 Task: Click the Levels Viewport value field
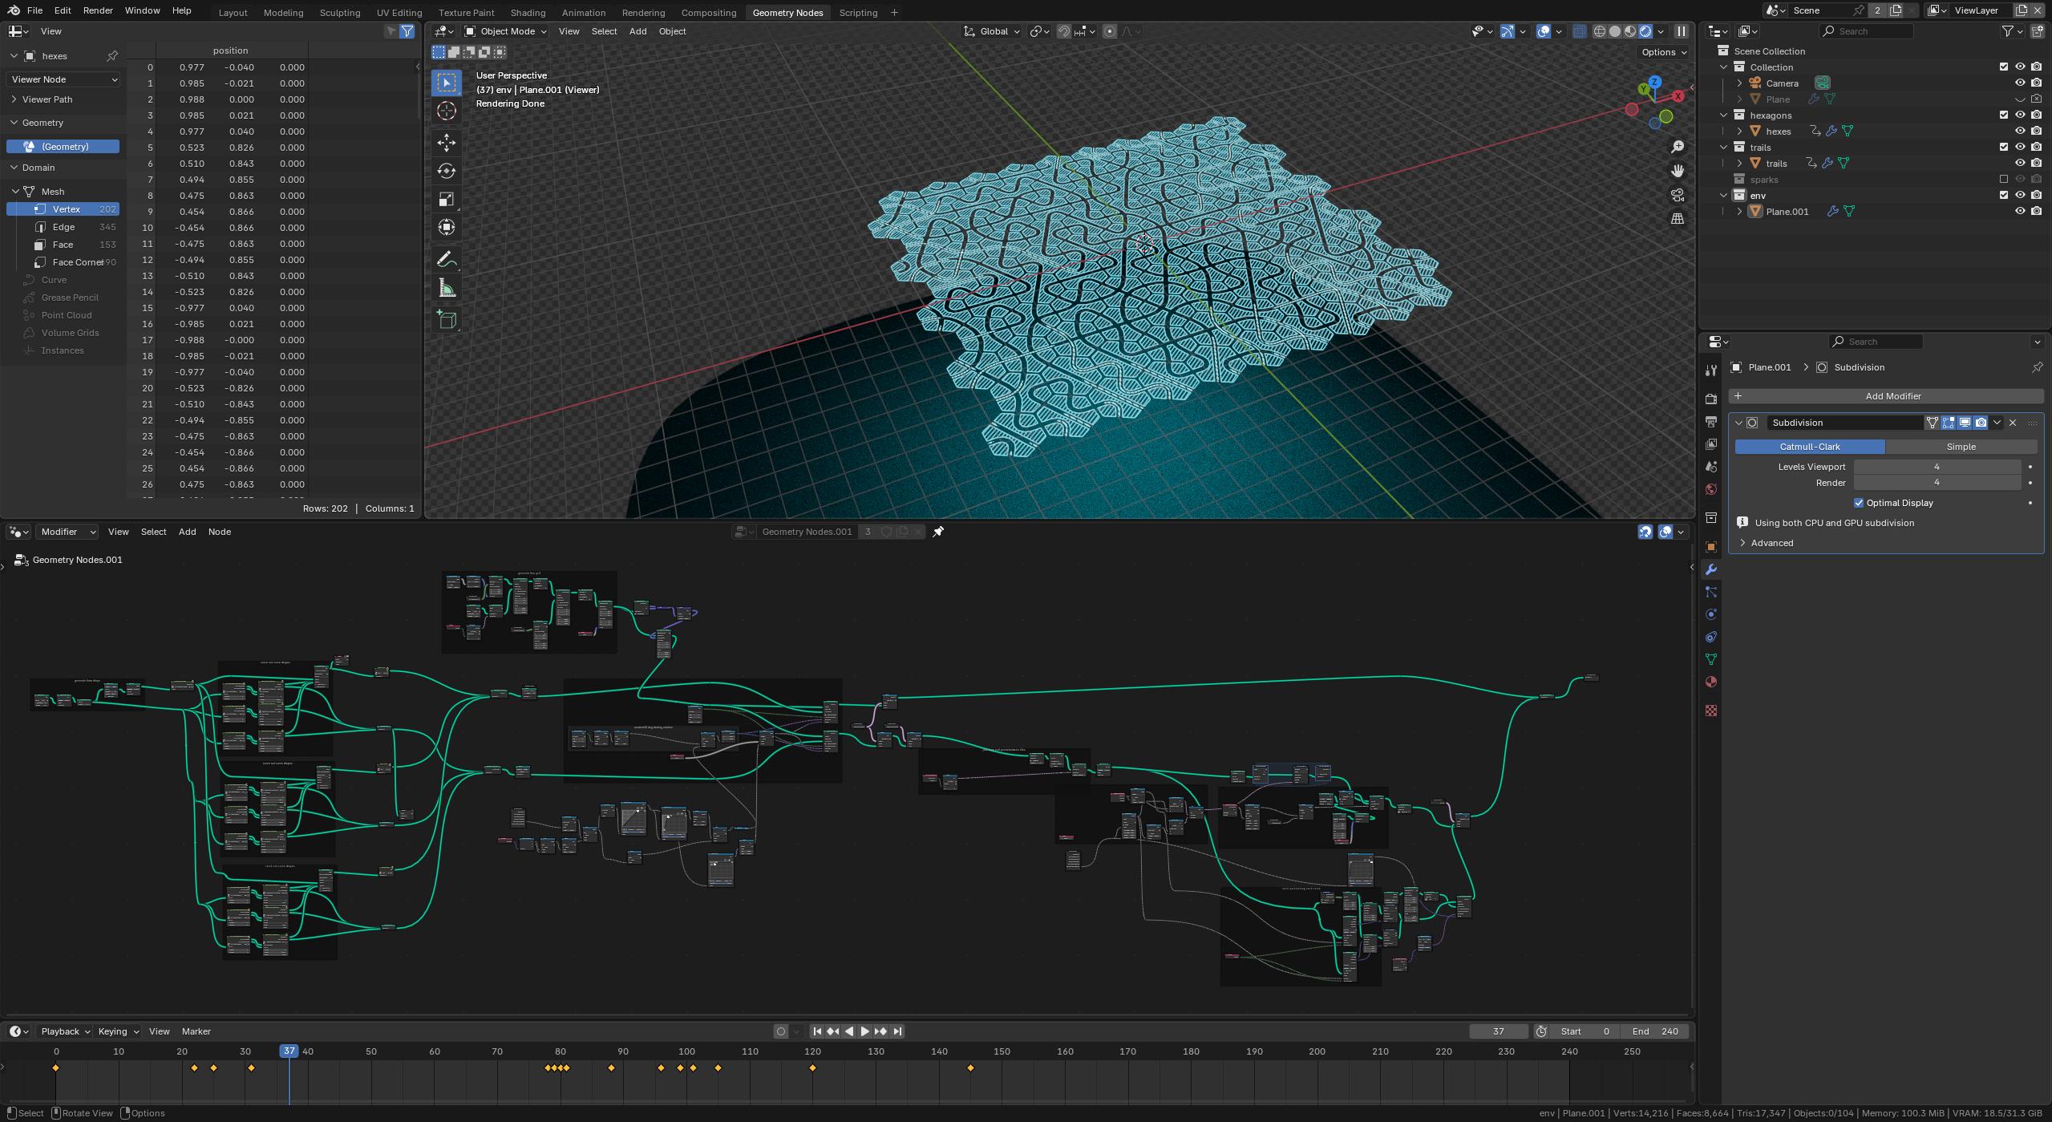[1936, 467]
